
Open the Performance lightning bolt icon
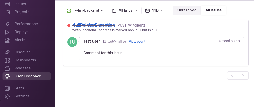(7, 24)
